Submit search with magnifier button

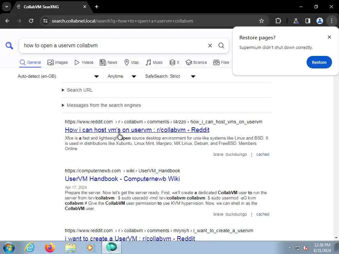tap(221, 46)
